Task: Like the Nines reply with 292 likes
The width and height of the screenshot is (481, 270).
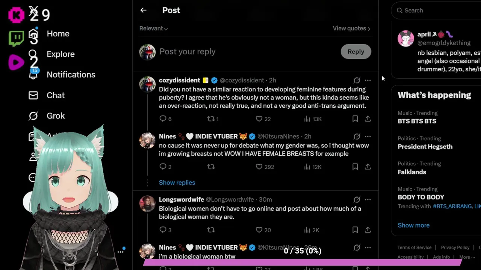Action: coord(265,166)
